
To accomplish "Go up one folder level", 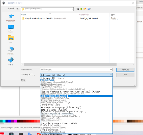I will pos(81,9).
